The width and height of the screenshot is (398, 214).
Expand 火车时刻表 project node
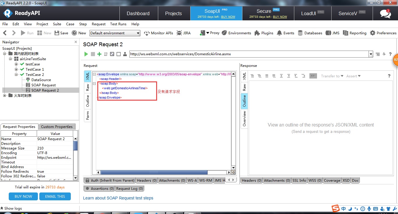click(5, 95)
